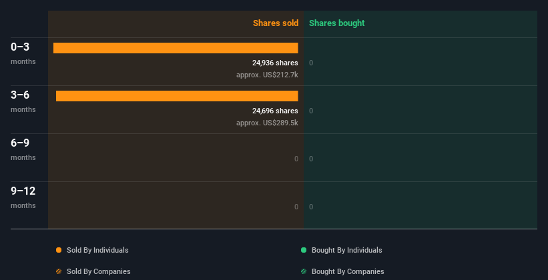The width and height of the screenshot is (548, 280).
Task: Click the 'Bought By Individuals' legend label
Action: 346,250
